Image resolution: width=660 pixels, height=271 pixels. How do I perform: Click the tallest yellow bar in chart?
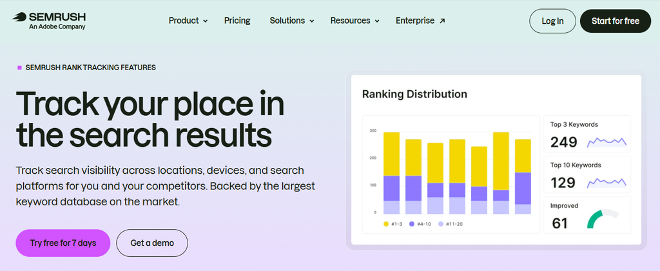(x=501, y=161)
